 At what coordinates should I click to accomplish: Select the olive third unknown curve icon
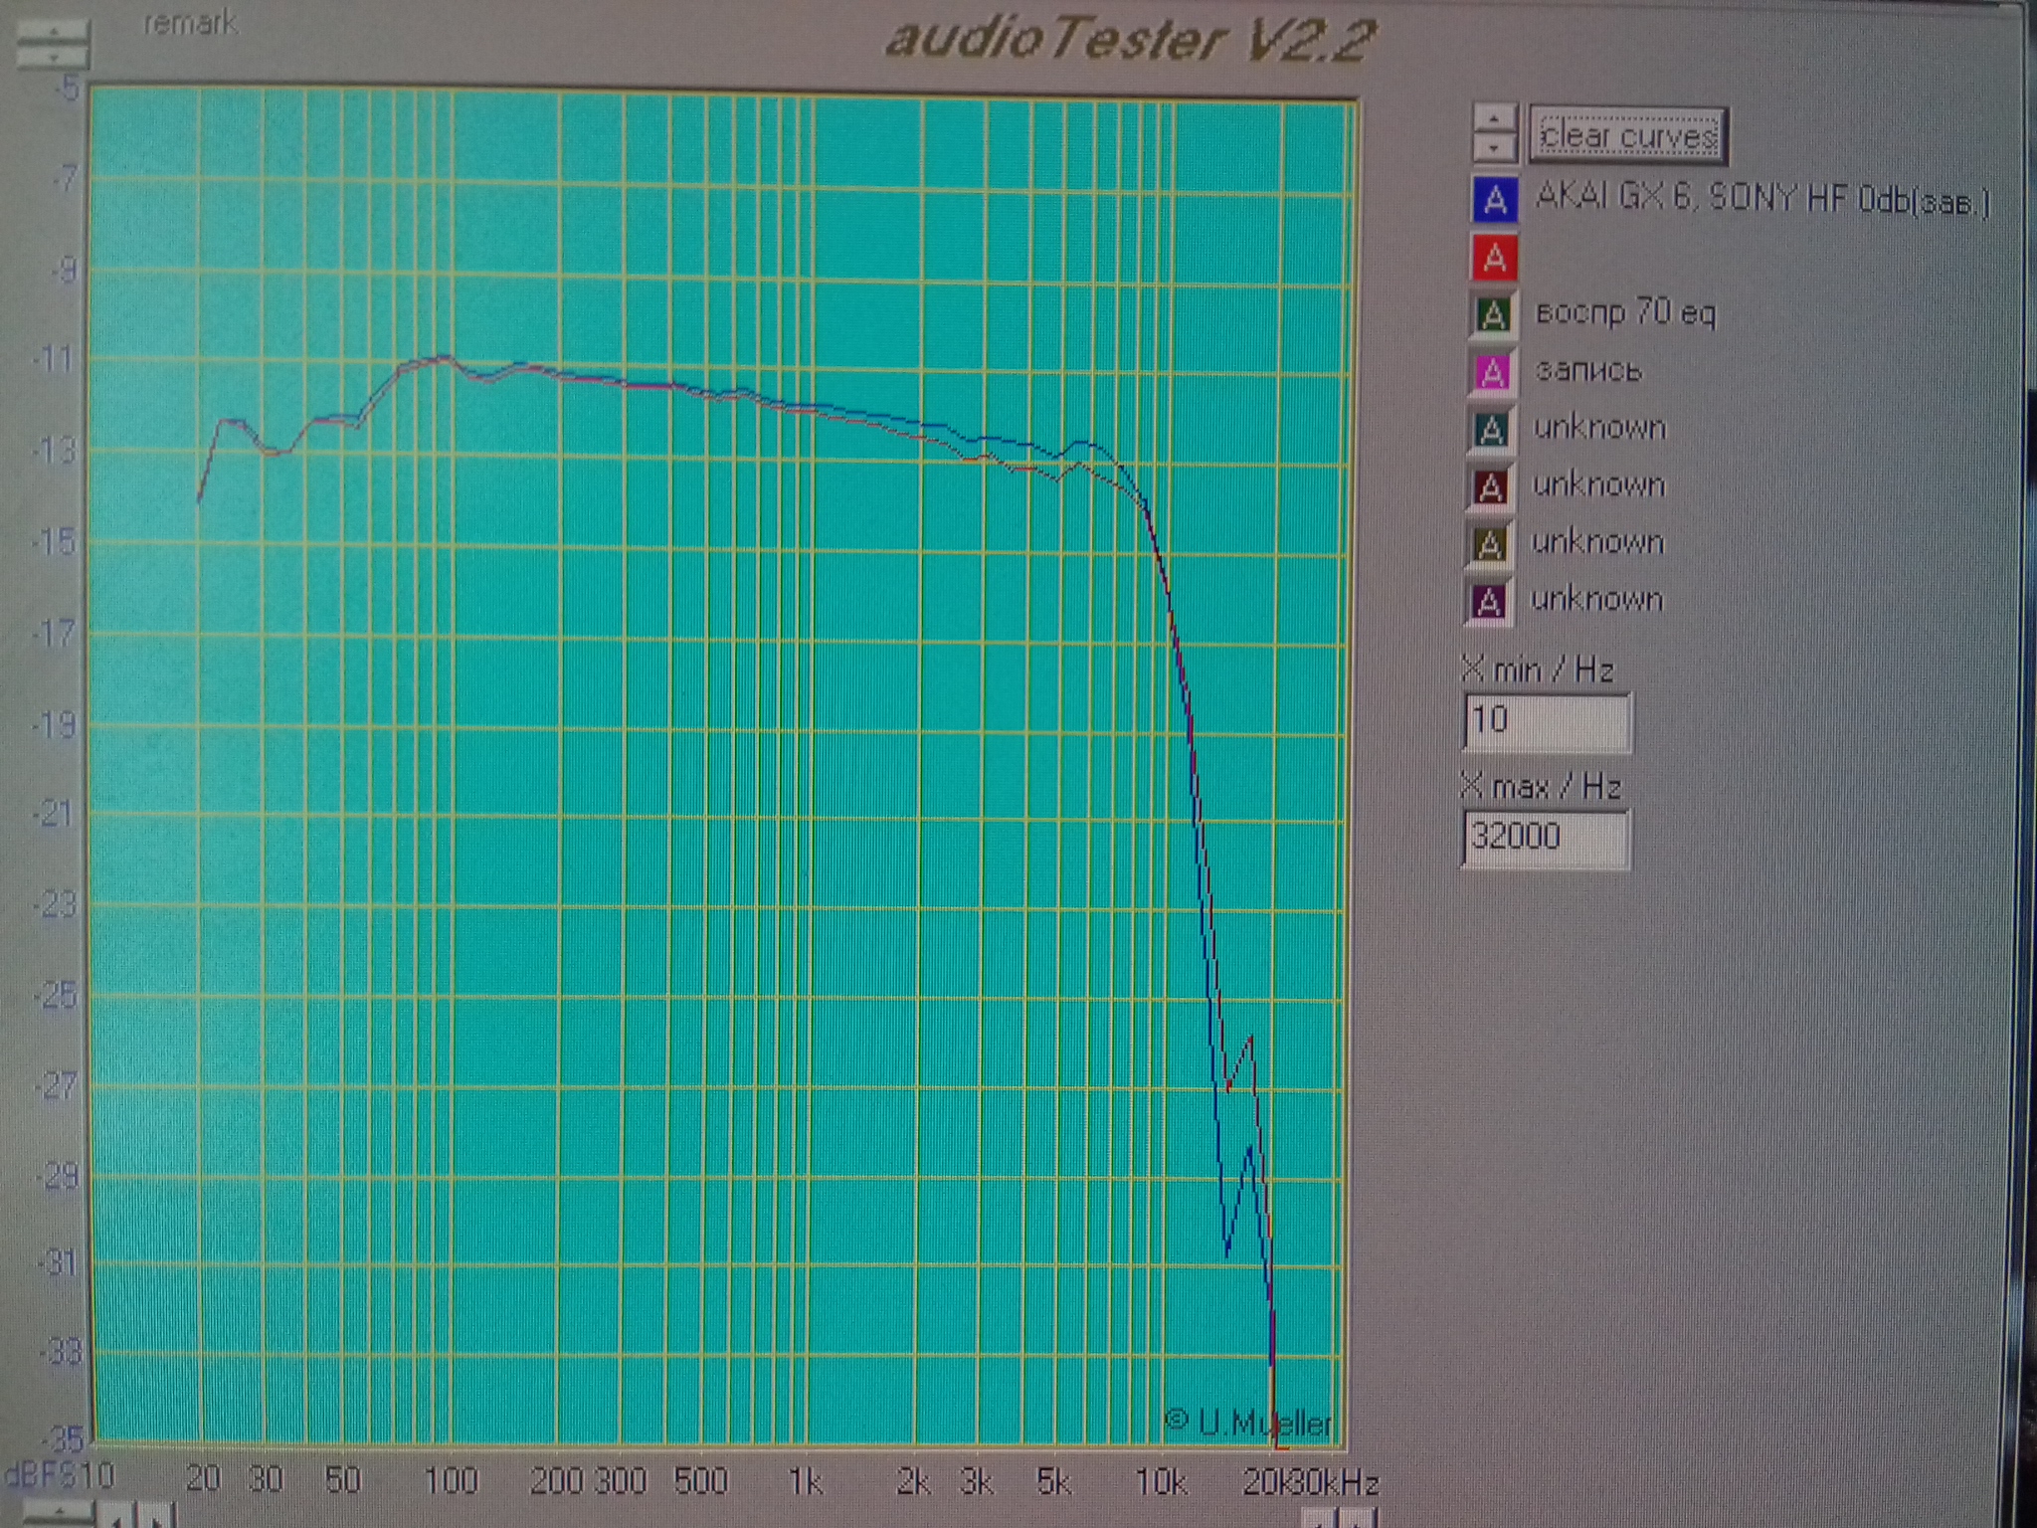click(1489, 544)
